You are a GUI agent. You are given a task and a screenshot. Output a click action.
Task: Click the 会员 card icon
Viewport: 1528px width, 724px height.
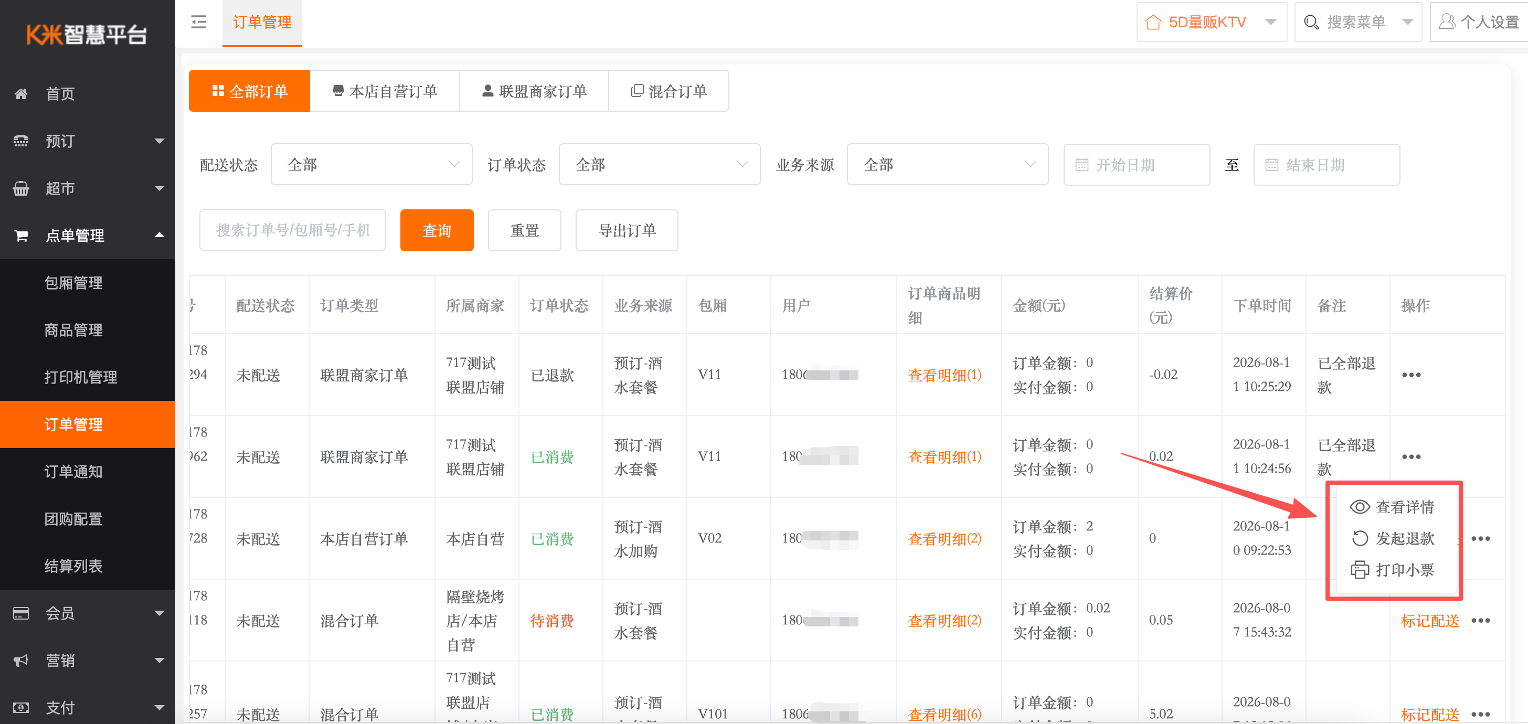point(21,613)
